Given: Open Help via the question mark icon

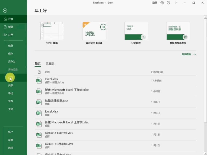Looking at the screenshot, I should coord(176,3).
